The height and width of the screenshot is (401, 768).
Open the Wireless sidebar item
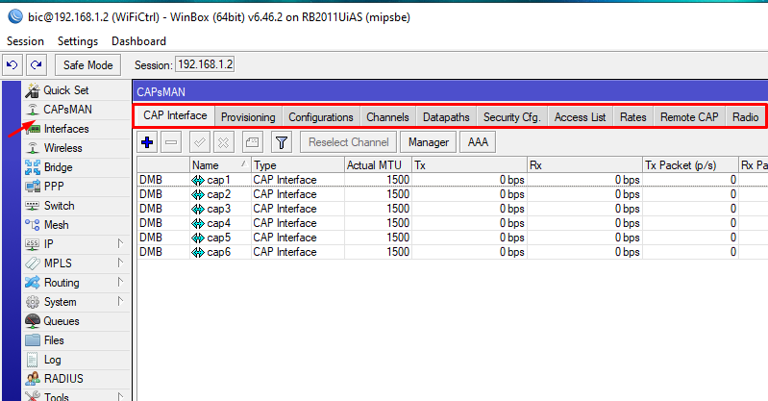click(x=62, y=148)
